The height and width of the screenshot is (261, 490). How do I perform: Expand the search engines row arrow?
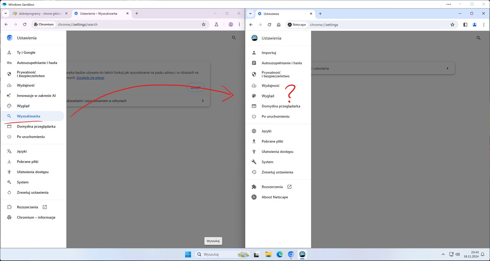tap(203, 101)
